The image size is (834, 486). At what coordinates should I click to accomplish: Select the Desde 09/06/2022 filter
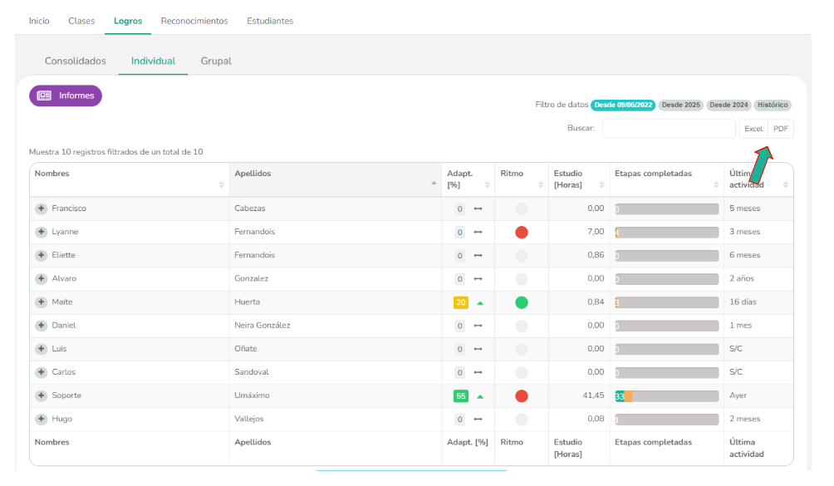(623, 106)
